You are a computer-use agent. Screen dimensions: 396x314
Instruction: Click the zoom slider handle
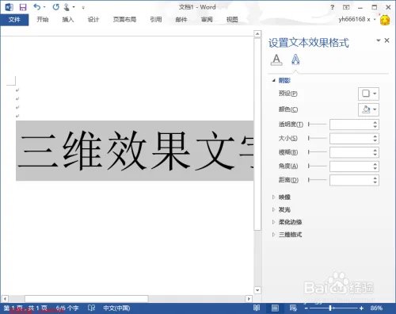[x=330, y=308]
